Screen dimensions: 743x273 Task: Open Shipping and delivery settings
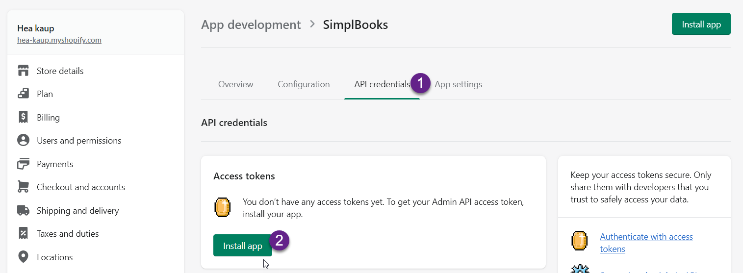pos(77,211)
